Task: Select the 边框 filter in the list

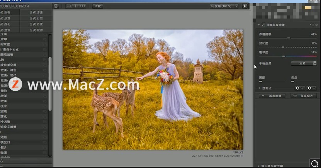Action: (x=24, y=137)
